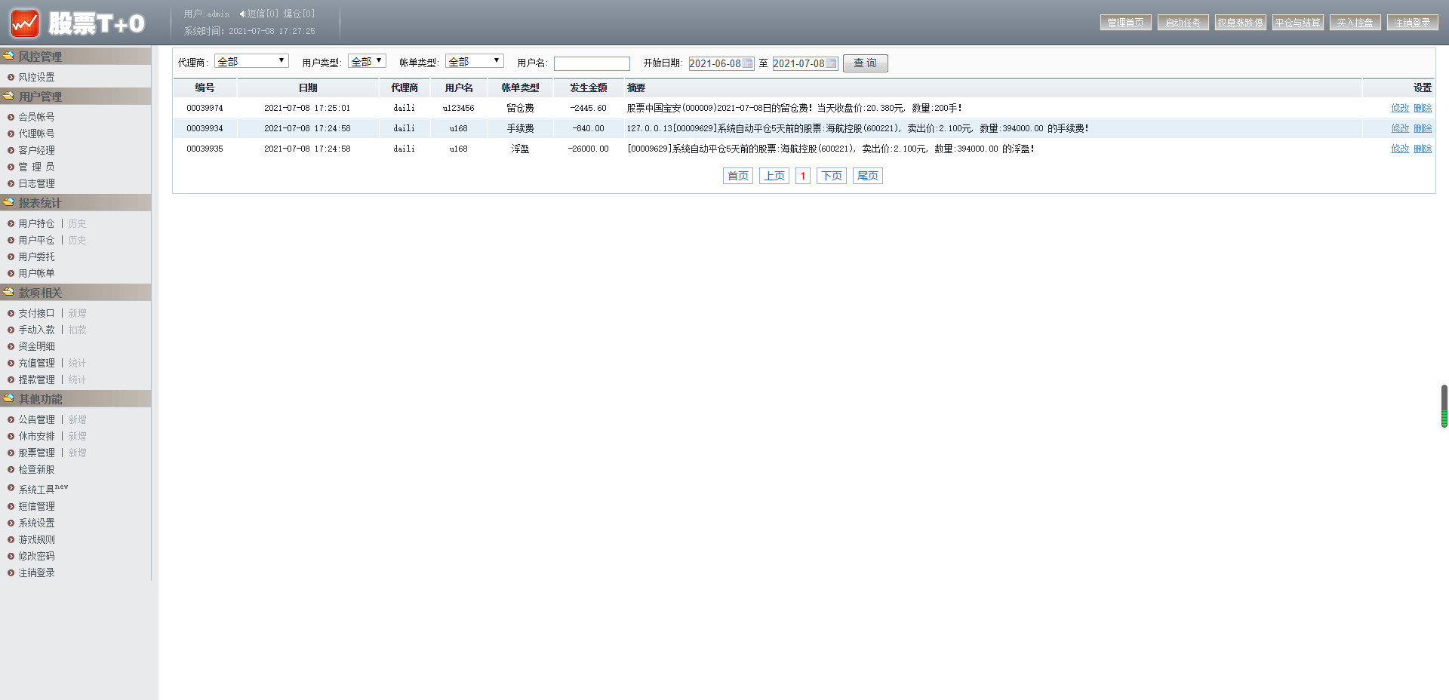
Task: Open 游戏规则 in sidebar
Action: (x=36, y=539)
